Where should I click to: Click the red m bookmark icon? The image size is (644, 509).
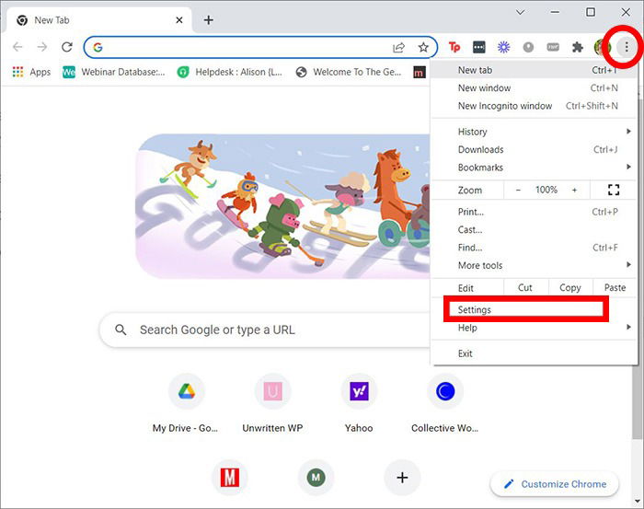419,73
